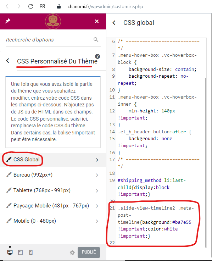
Task: Click brush icon next to Tablette
Action: point(9,190)
